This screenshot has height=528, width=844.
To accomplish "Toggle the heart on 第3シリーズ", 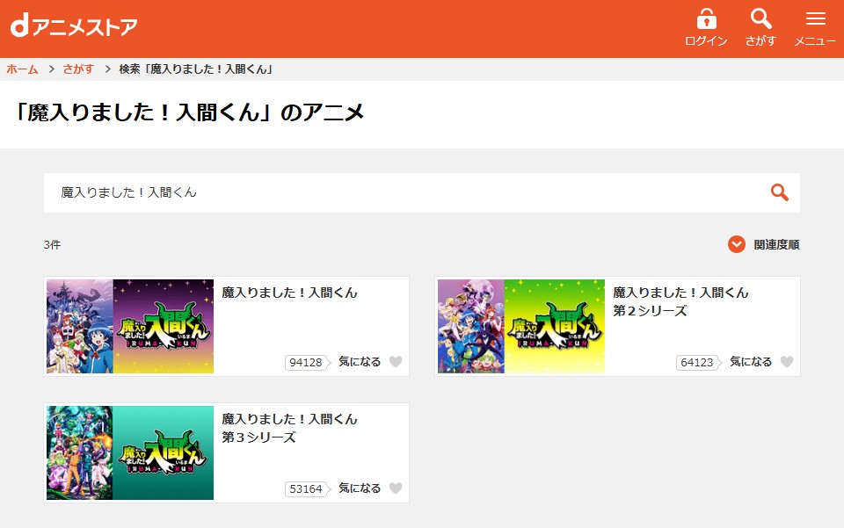I will pyautogui.click(x=397, y=489).
